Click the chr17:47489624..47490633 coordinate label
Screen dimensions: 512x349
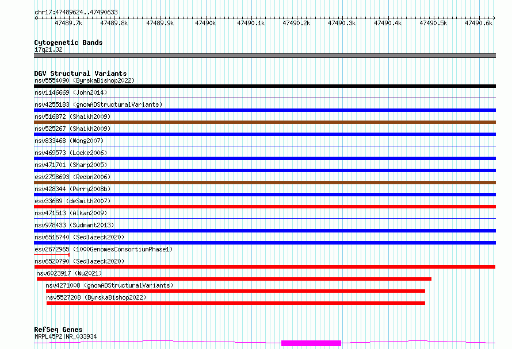(x=76, y=13)
